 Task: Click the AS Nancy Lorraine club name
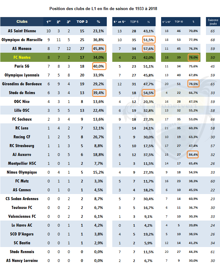22,260
